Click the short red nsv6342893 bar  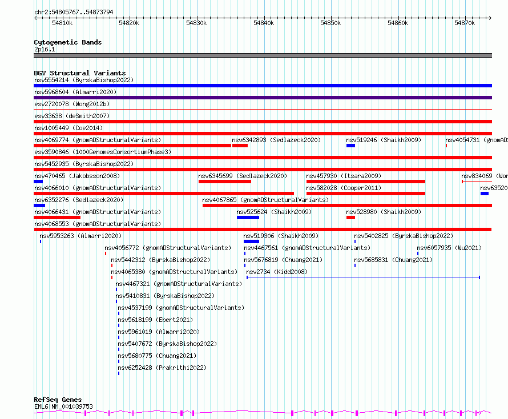tap(240, 146)
